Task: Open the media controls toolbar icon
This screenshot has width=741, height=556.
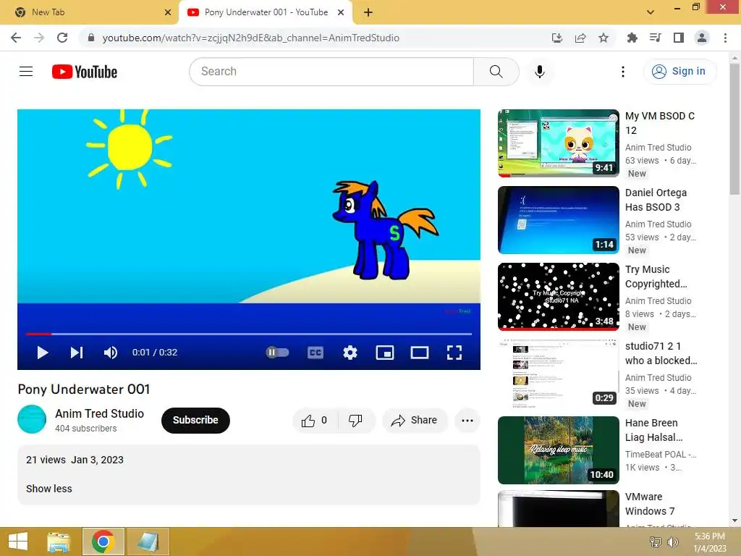Action: (x=655, y=38)
